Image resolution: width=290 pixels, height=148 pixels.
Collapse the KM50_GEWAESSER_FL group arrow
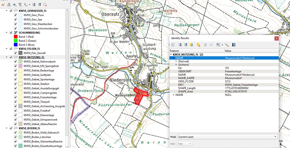7,11
